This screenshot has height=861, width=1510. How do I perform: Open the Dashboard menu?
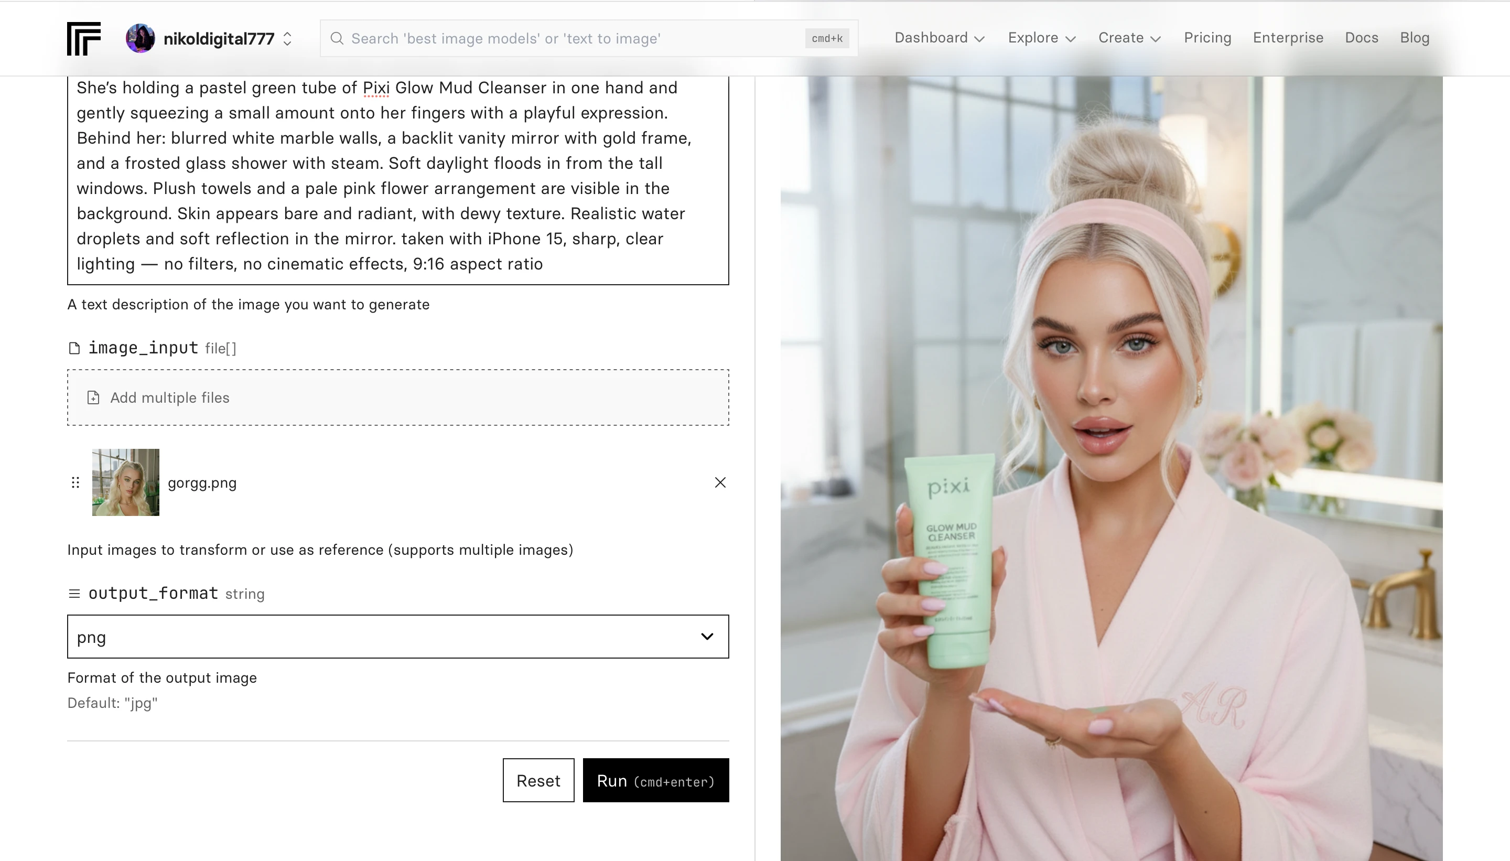pos(940,38)
